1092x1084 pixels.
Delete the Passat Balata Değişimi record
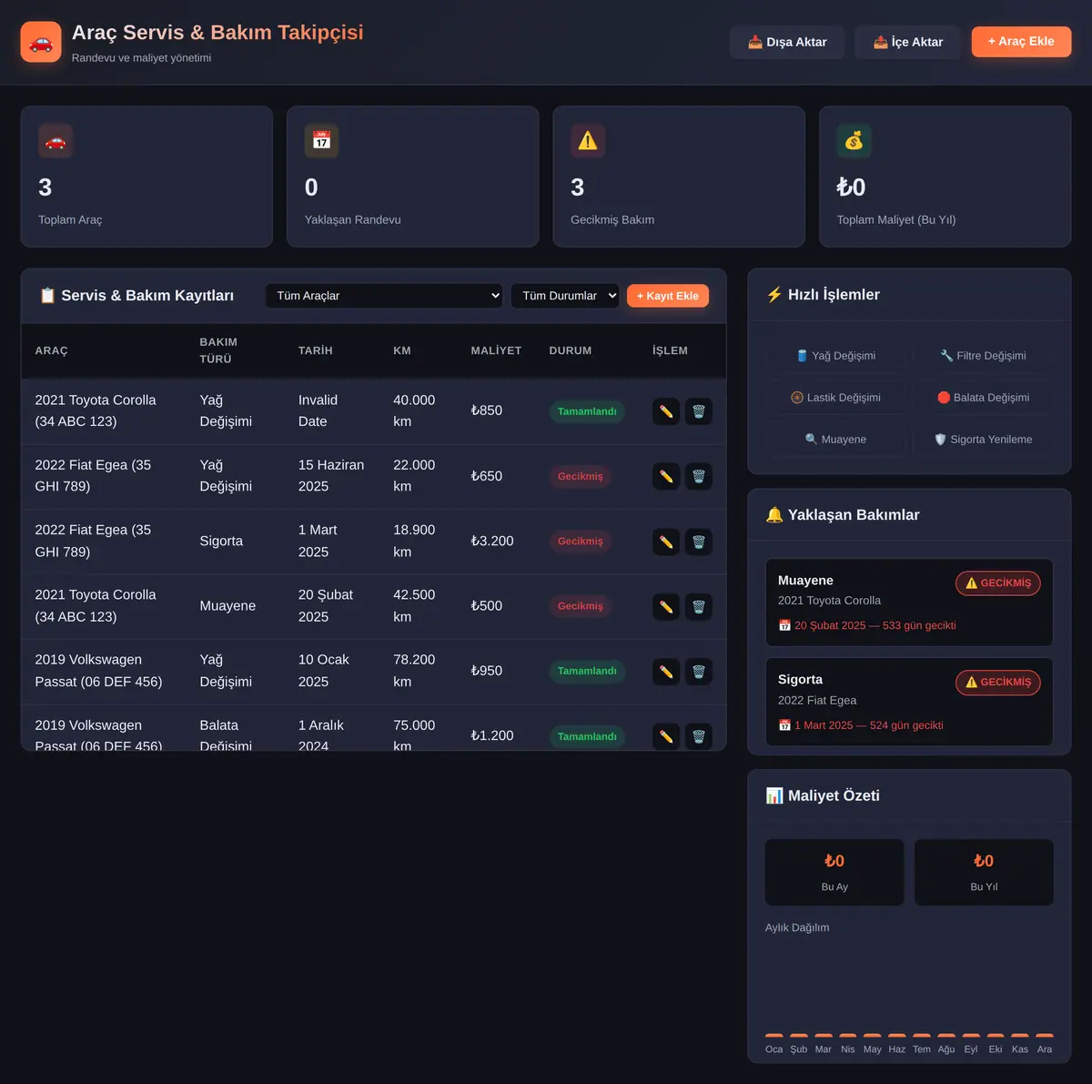[699, 736]
